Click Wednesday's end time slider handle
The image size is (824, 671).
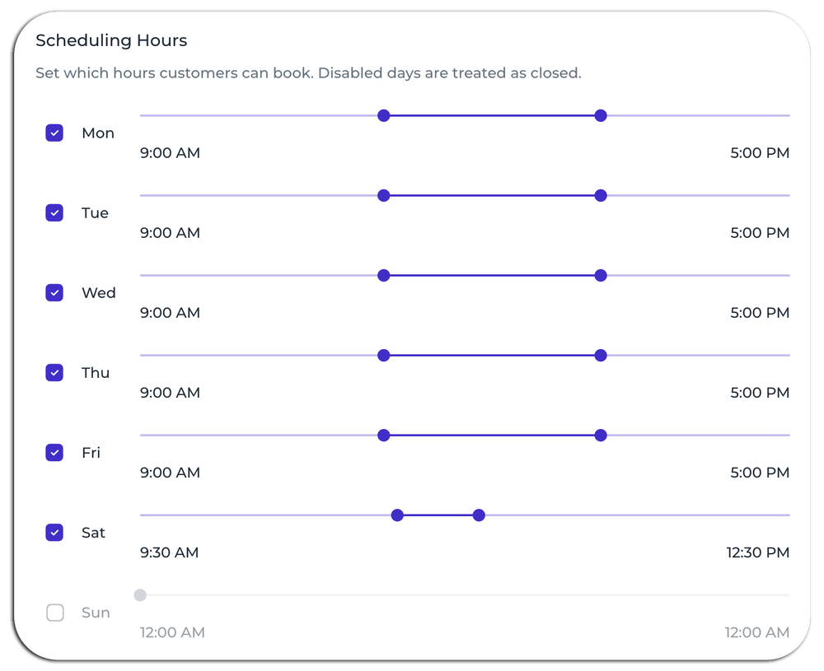pyautogui.click(x=601, y=275)
